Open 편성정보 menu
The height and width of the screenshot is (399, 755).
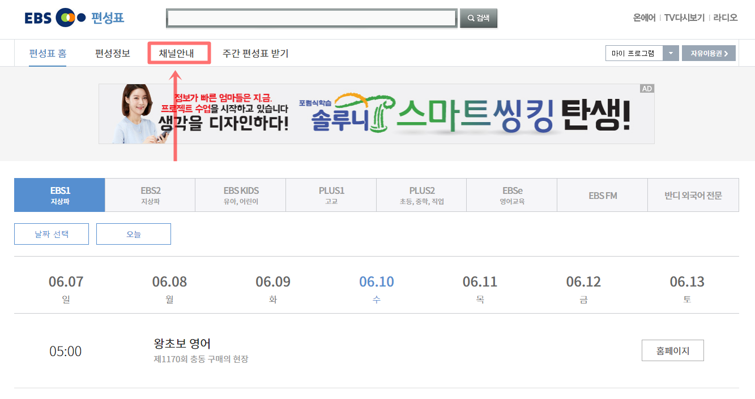coord(113,54)
